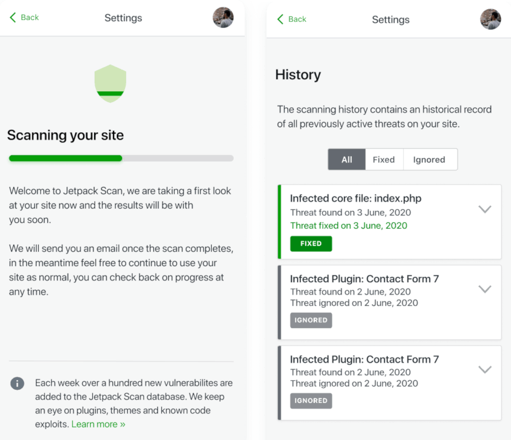511x440 pixels.
Task: Click the Back chevron in the scanning screen
Action: pos(13,18)
